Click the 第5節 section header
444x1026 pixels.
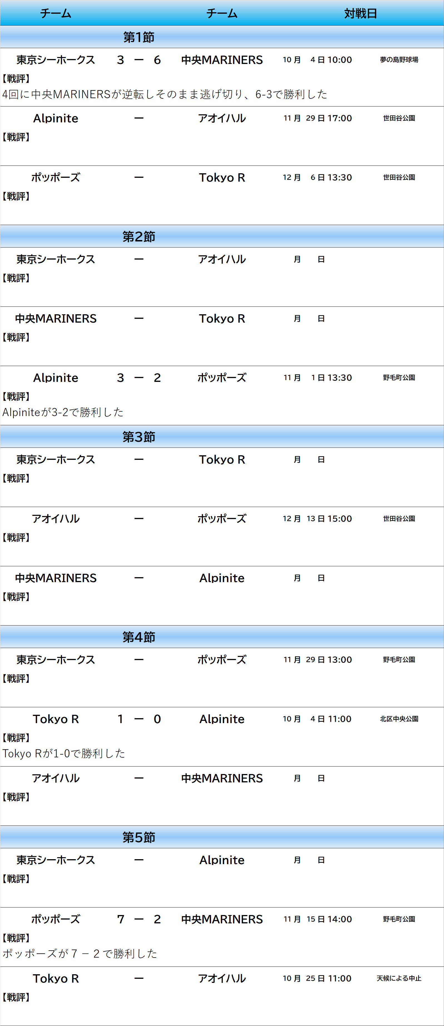point(138,837)
